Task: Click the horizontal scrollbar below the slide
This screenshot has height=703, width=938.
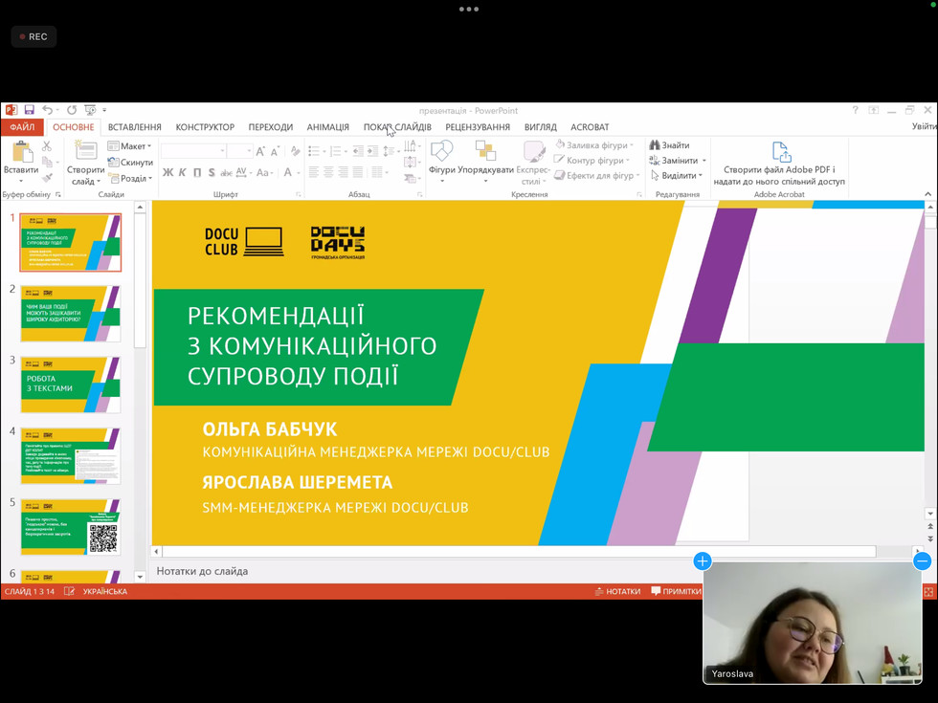Action: tap(519, 551)
